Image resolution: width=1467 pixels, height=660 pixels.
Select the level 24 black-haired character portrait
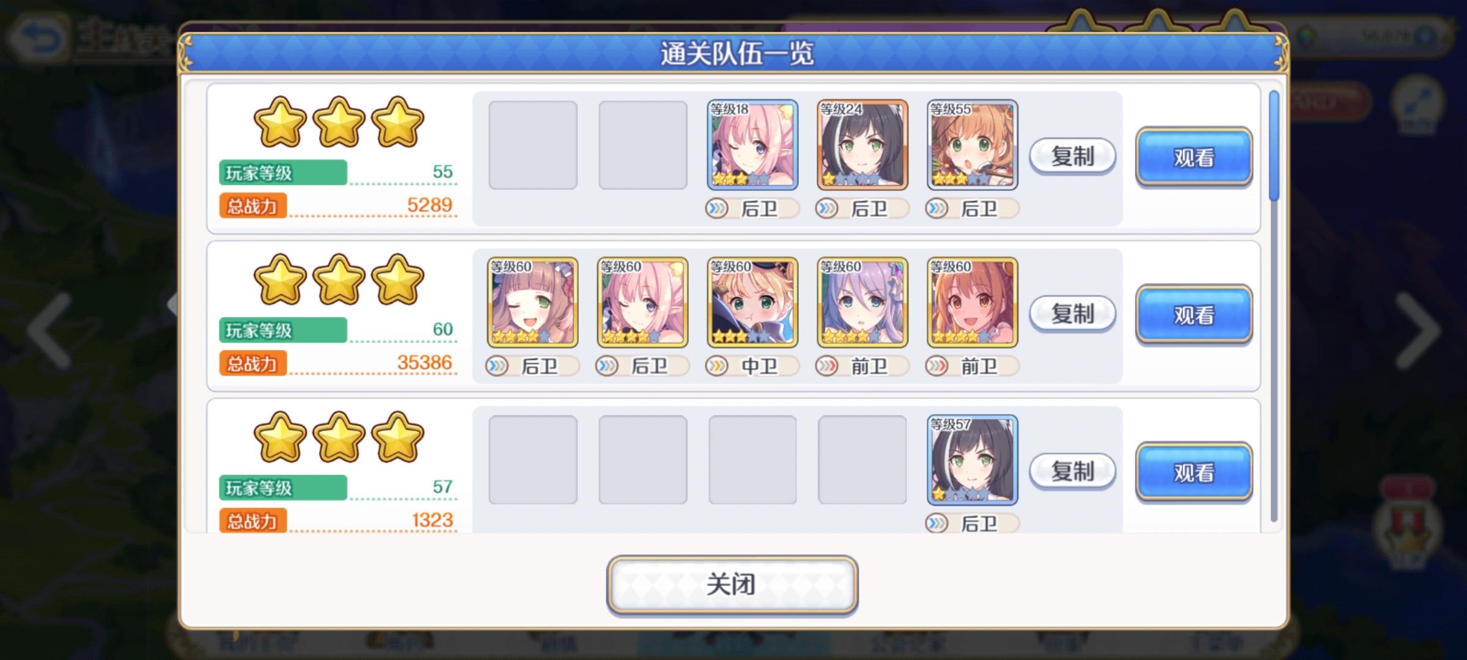point(862,145)
